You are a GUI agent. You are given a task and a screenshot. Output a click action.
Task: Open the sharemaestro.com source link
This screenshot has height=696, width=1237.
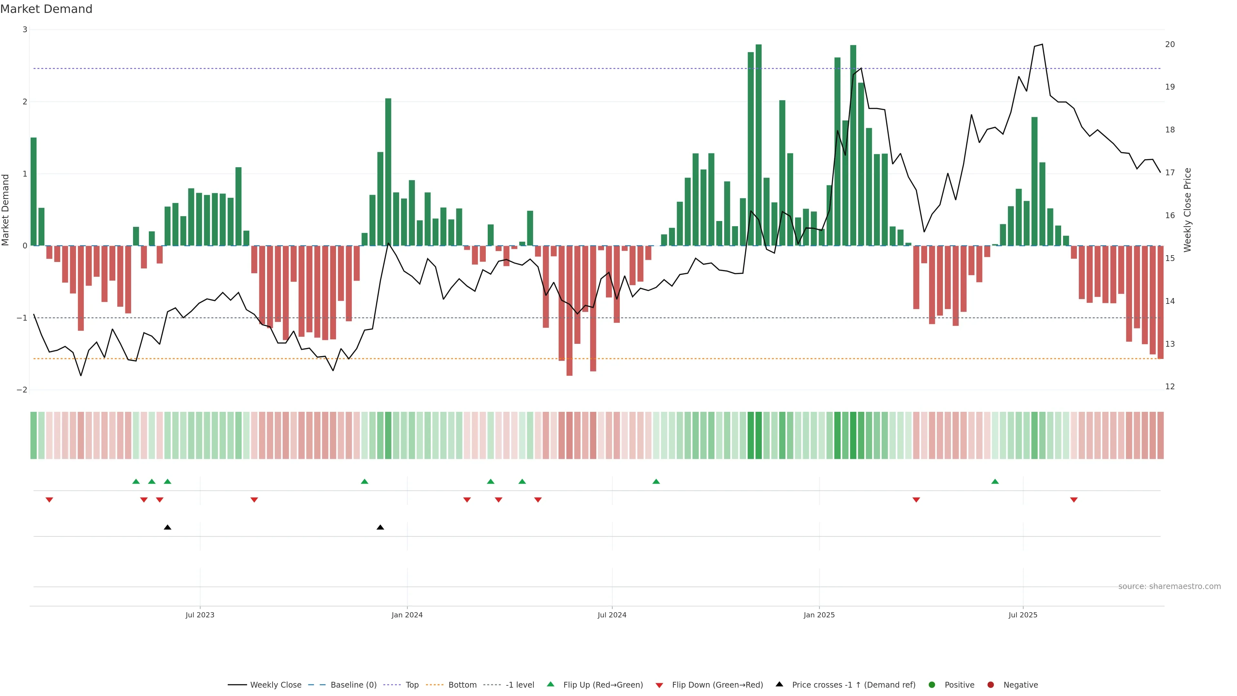[1169, 586]
